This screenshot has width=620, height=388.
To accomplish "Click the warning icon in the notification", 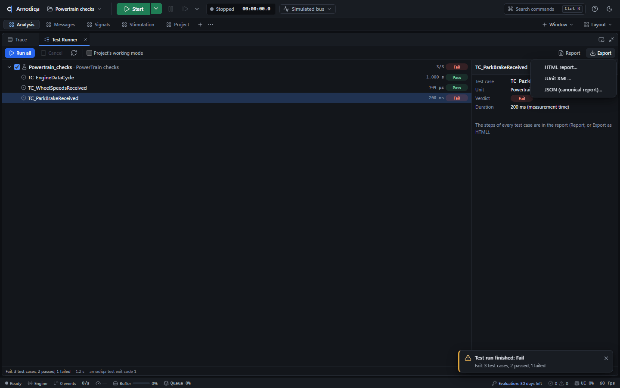I will pyautogui.click(x=468, y=358).
